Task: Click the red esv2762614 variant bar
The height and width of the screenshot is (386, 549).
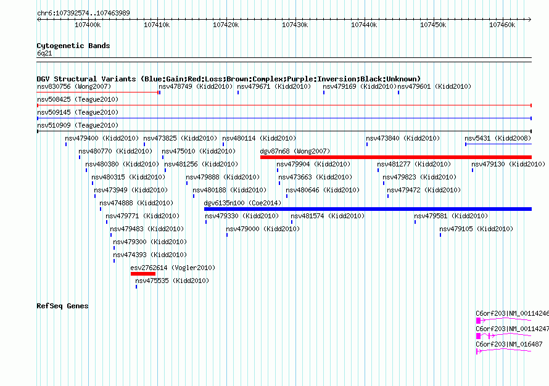Action: pos(143,274)
